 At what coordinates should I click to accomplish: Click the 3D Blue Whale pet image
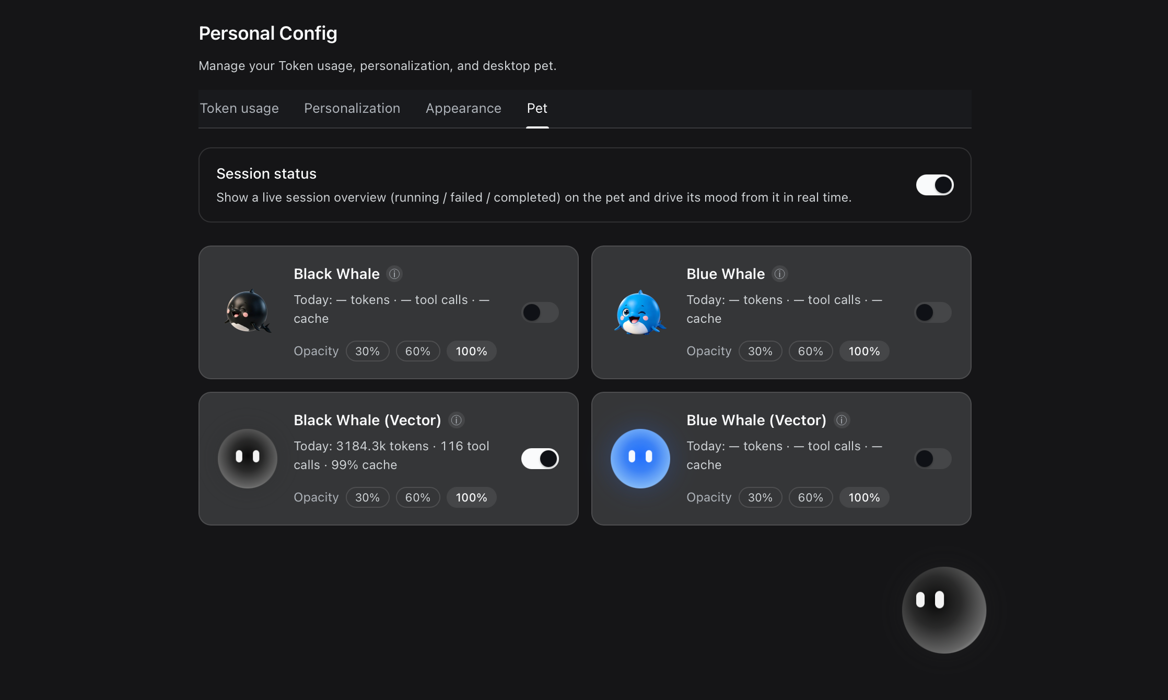click(x=640, y=312)
